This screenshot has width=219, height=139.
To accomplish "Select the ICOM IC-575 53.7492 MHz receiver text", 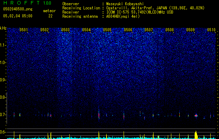I will click(140, 12).
